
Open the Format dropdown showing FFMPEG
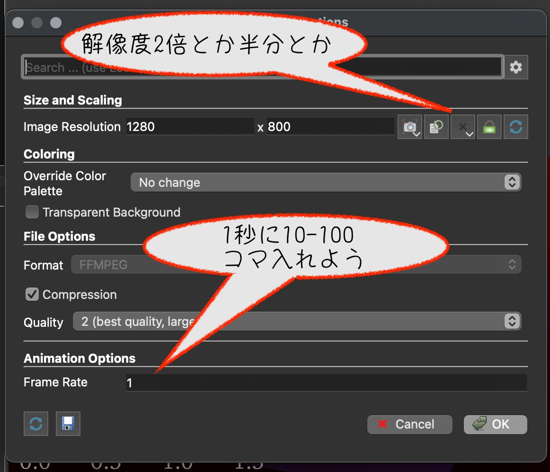pos(296,265)
